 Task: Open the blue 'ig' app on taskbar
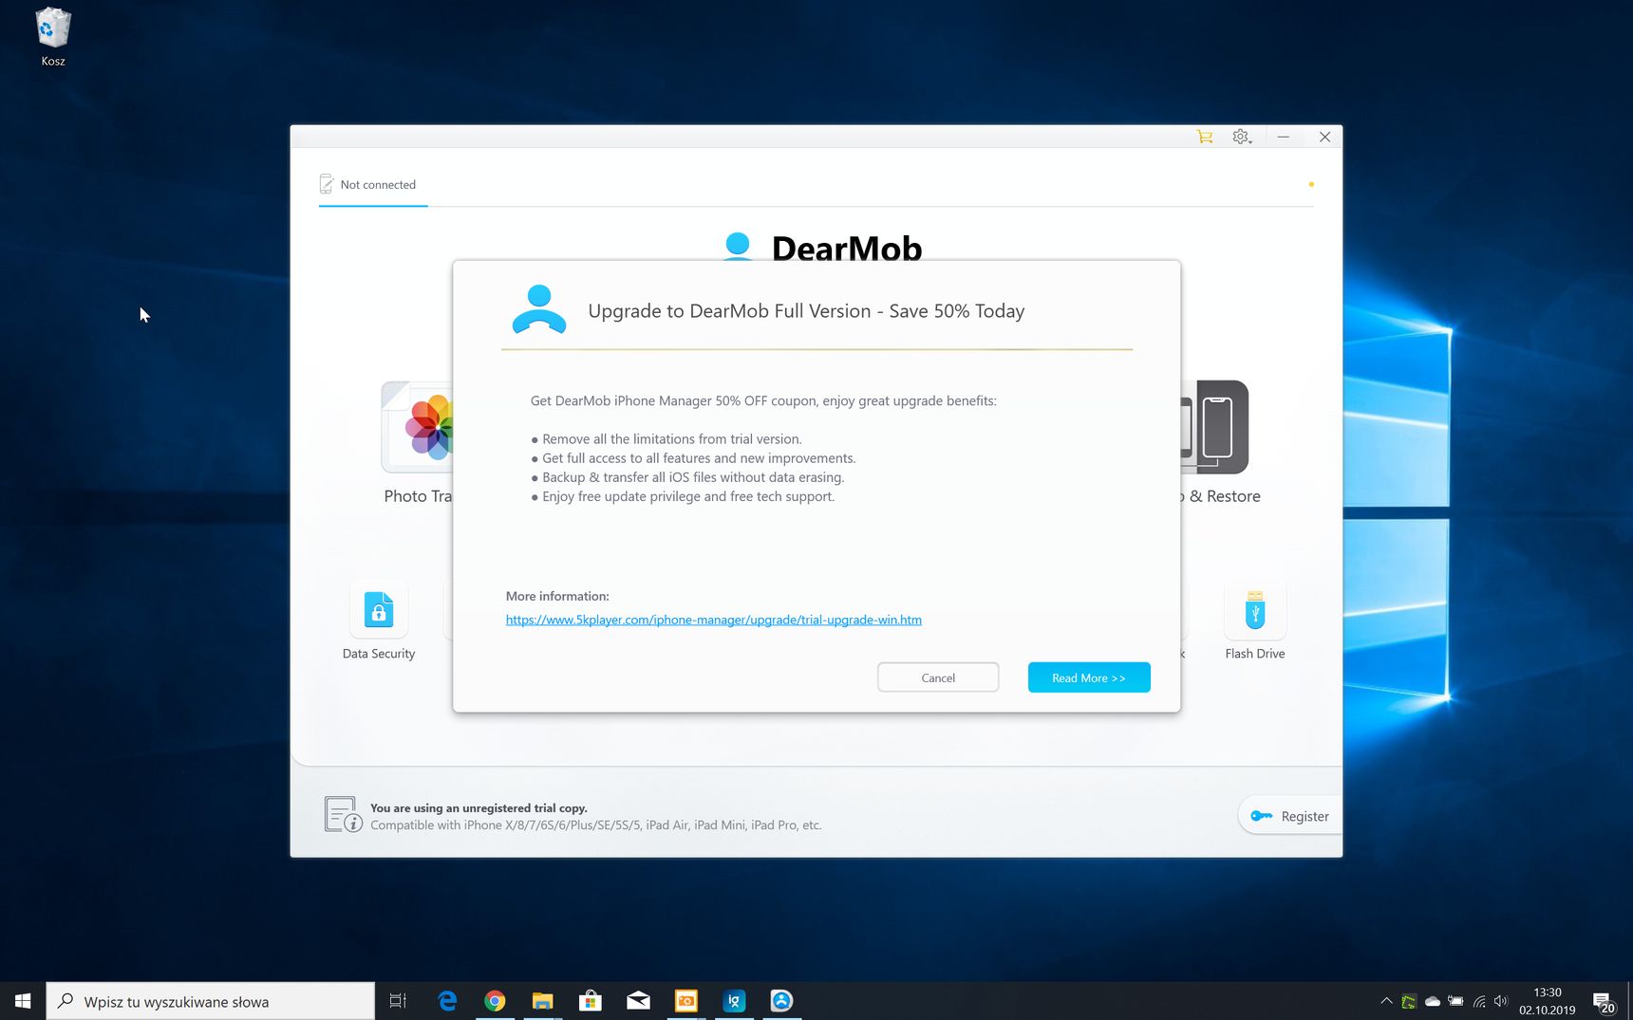(x=734, y=1001)
